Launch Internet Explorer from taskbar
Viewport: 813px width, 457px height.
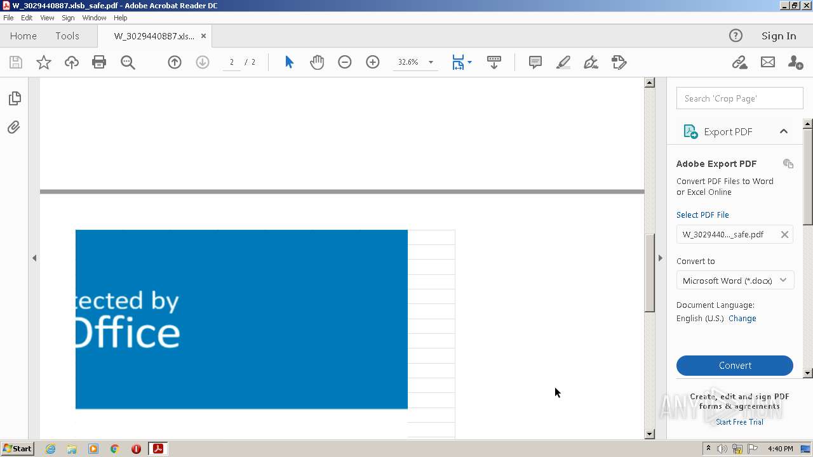click(50, 449)
